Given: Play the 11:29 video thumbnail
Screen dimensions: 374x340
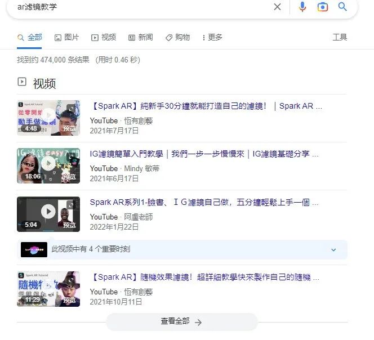Looking at the screenshot, I should point(48,289).
